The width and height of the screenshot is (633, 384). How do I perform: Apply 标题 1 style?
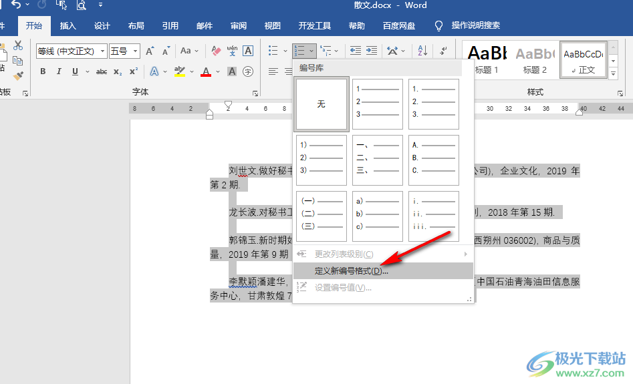pos(487,59)
